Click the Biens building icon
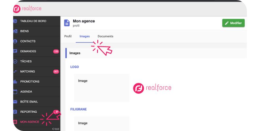 point(15,31)
